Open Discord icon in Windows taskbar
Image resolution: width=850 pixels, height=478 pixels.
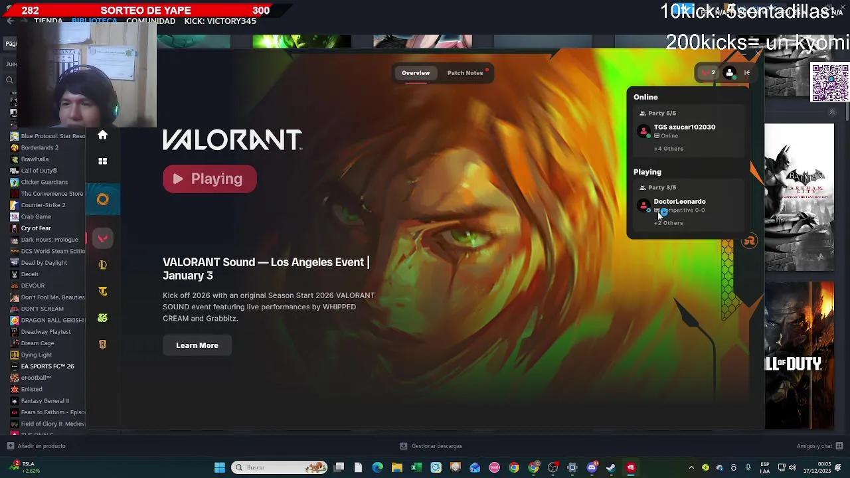pyautogui.click(x=592, y=467)
